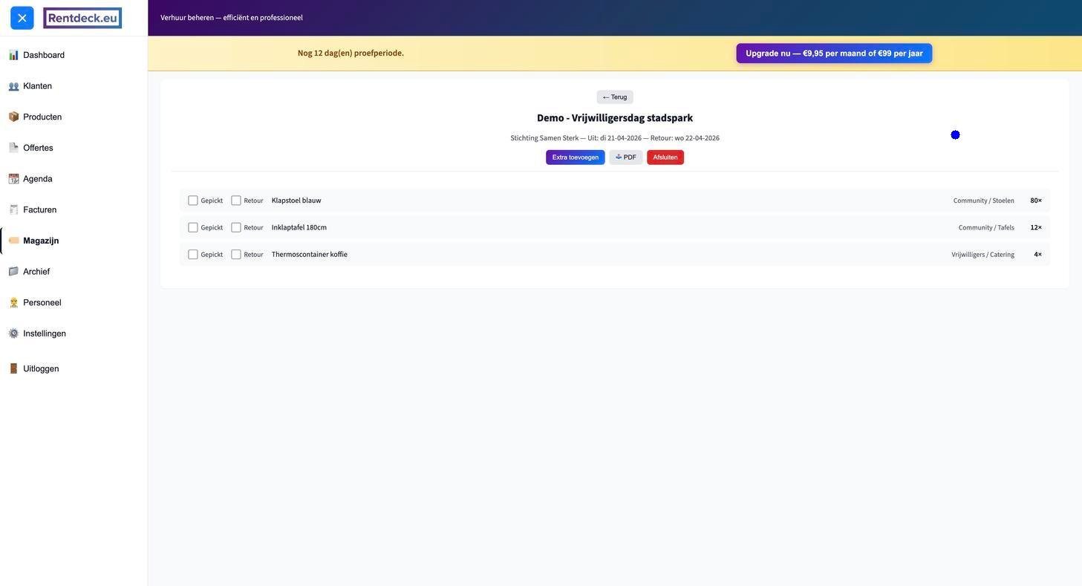The height and width of the screenshot is (586, 1082).
Task: Check Retour for Inklaptafel 180cm
Action: [236, 227]
